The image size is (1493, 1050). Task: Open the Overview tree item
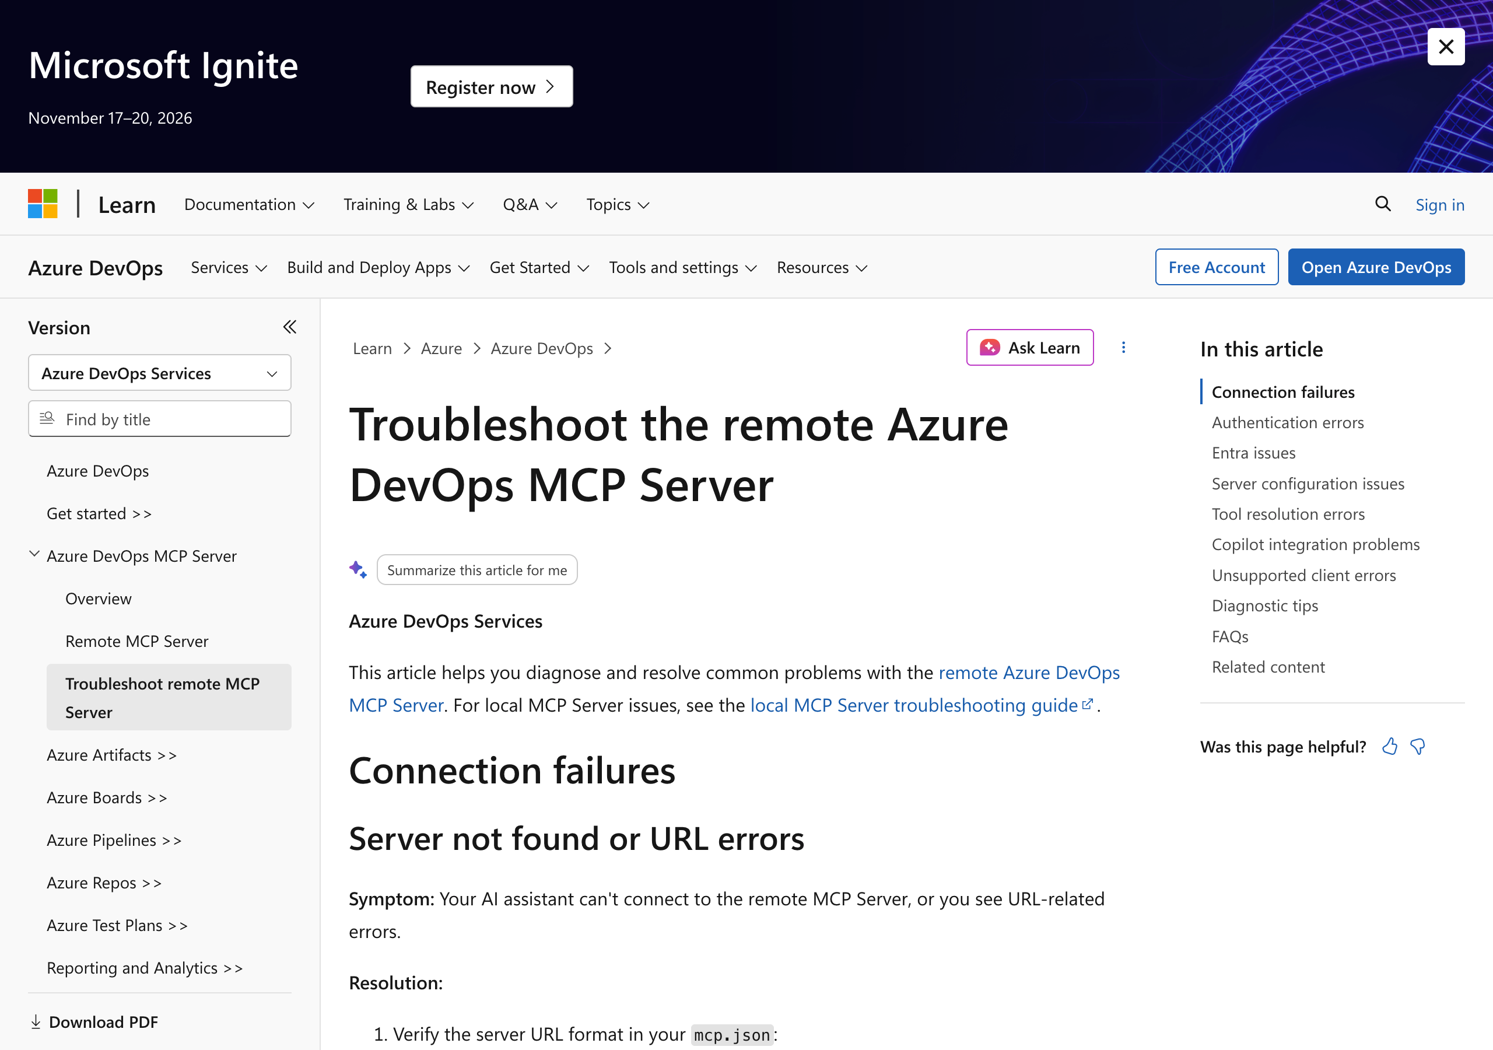click(98, 599)
